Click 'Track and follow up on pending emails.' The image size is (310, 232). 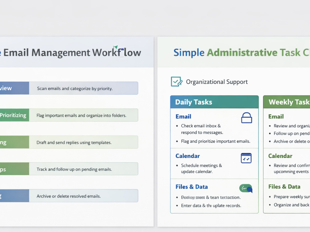click(x=74, y=169)
